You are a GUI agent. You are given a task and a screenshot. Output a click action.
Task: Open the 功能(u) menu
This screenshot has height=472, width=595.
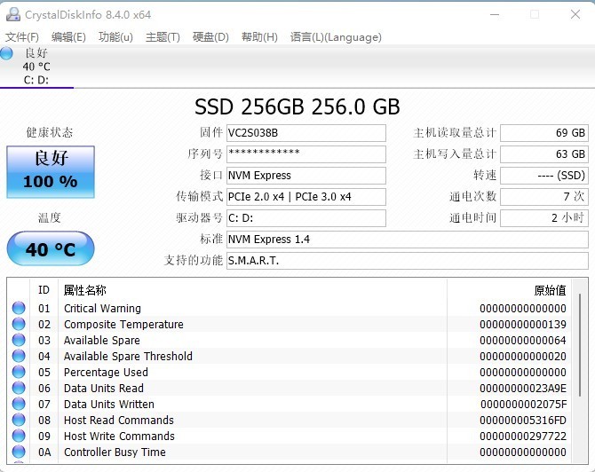click(x=115, y=37)
